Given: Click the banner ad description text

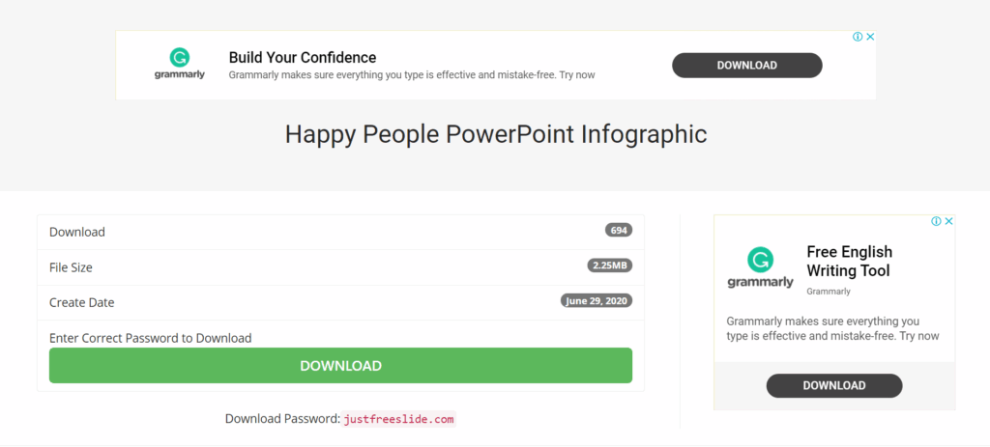Looking at the screenshot, I should 412,75.
